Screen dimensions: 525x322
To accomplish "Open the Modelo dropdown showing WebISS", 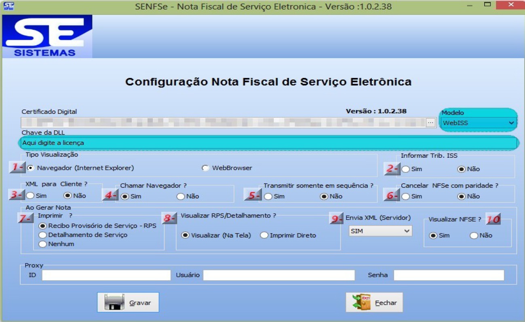I will click(x=478, y=123).
